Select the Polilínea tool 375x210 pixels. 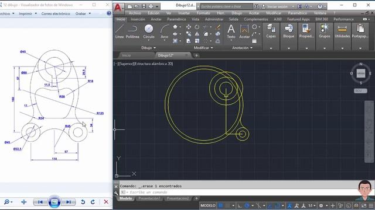[132, 32]
